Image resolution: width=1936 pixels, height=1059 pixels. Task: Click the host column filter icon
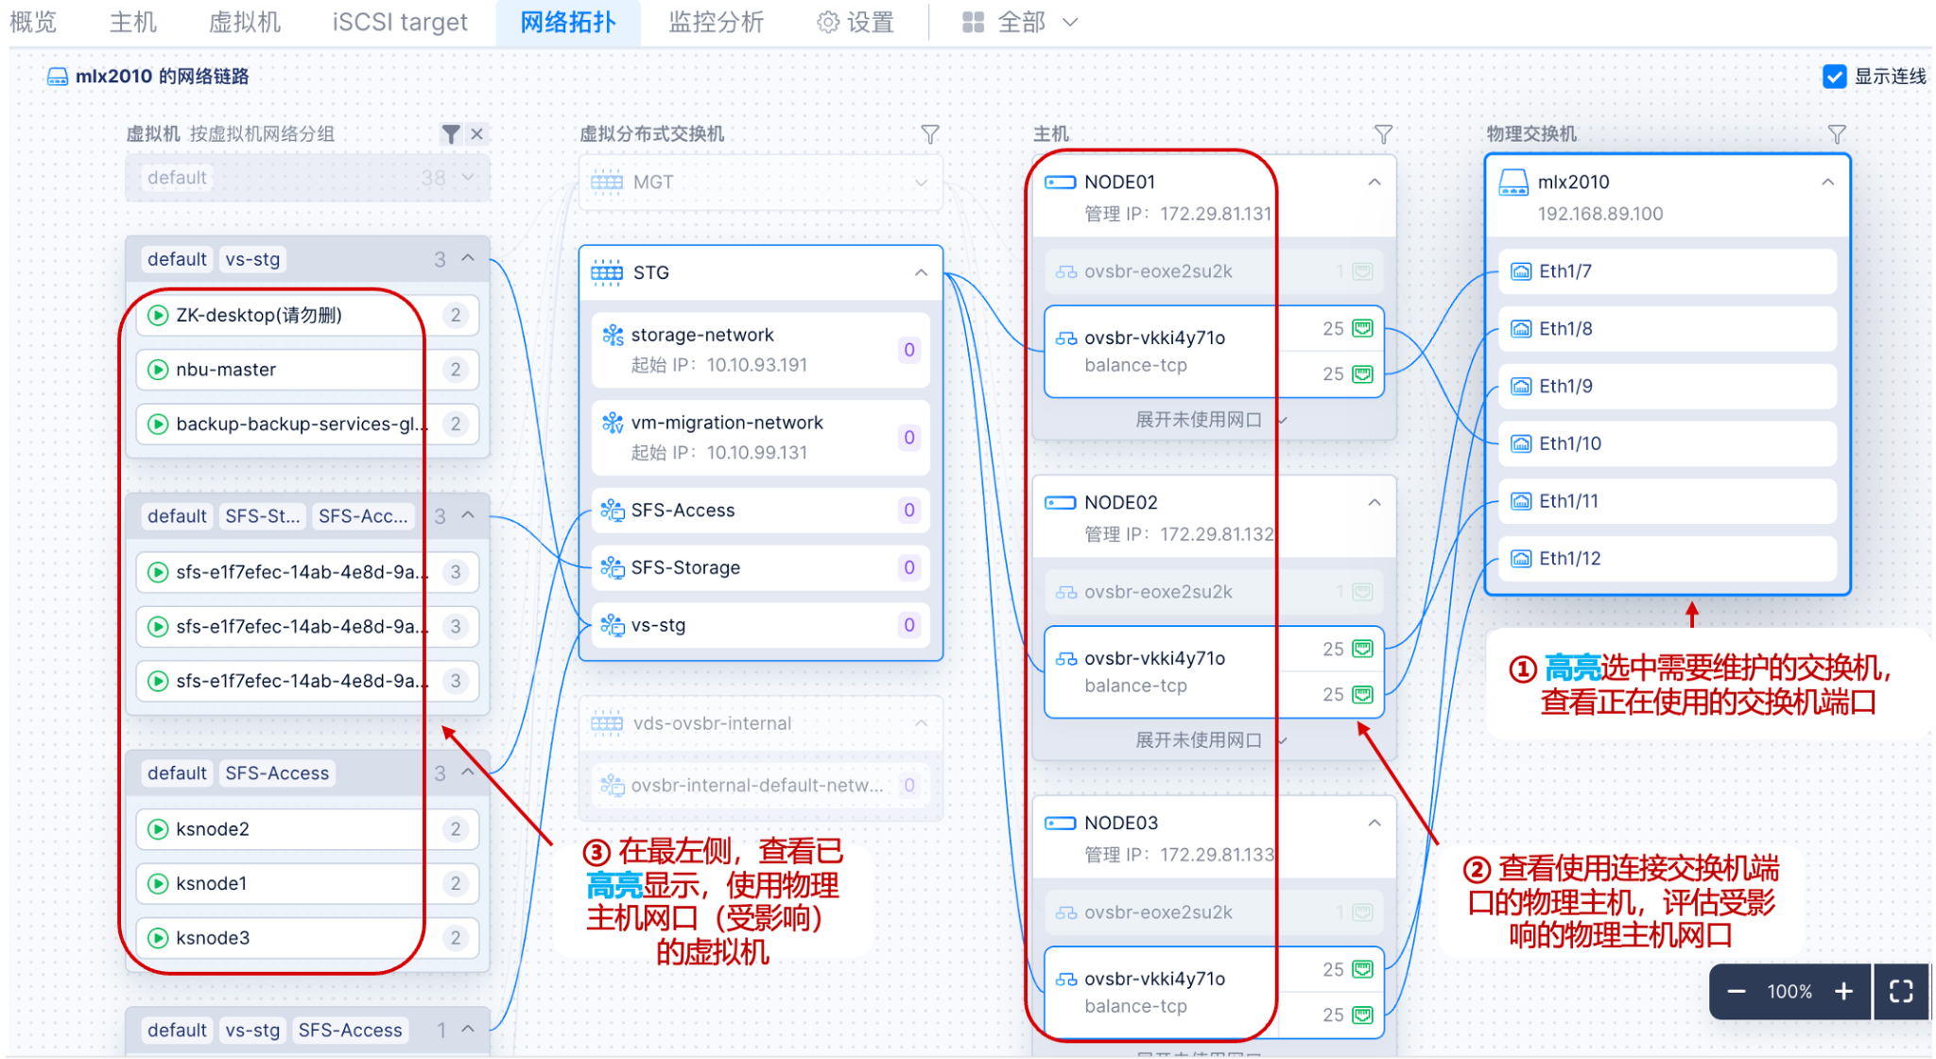pyautogui.click(x=1383, y=134)
